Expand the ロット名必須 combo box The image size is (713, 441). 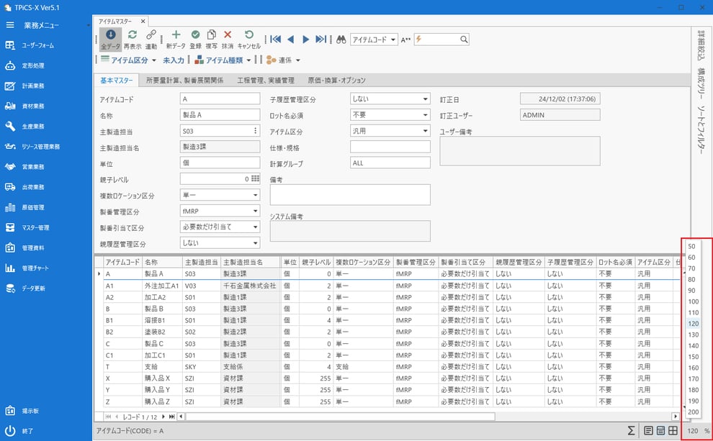coord(426,115)
